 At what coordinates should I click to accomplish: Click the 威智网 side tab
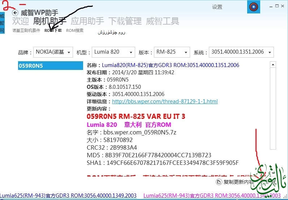pos(2,23)
